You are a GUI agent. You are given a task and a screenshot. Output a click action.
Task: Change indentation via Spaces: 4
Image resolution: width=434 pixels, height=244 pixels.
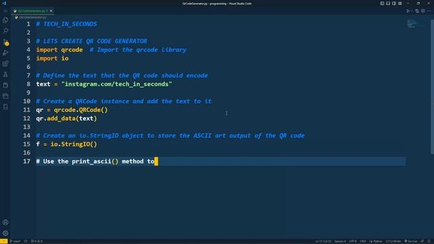click(340, 241)
